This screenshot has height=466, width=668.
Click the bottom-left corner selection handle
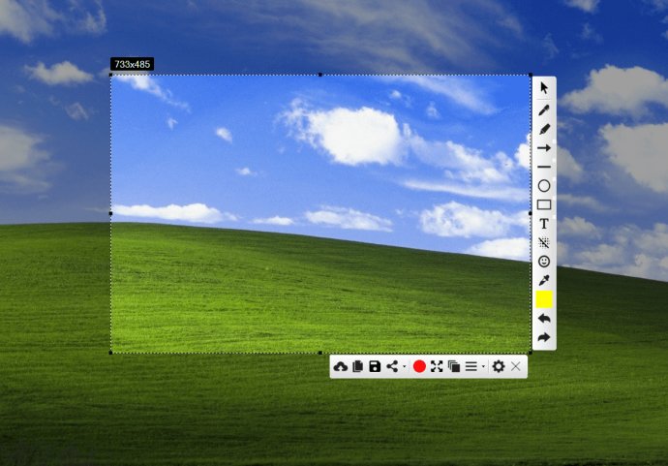[111, 353]
